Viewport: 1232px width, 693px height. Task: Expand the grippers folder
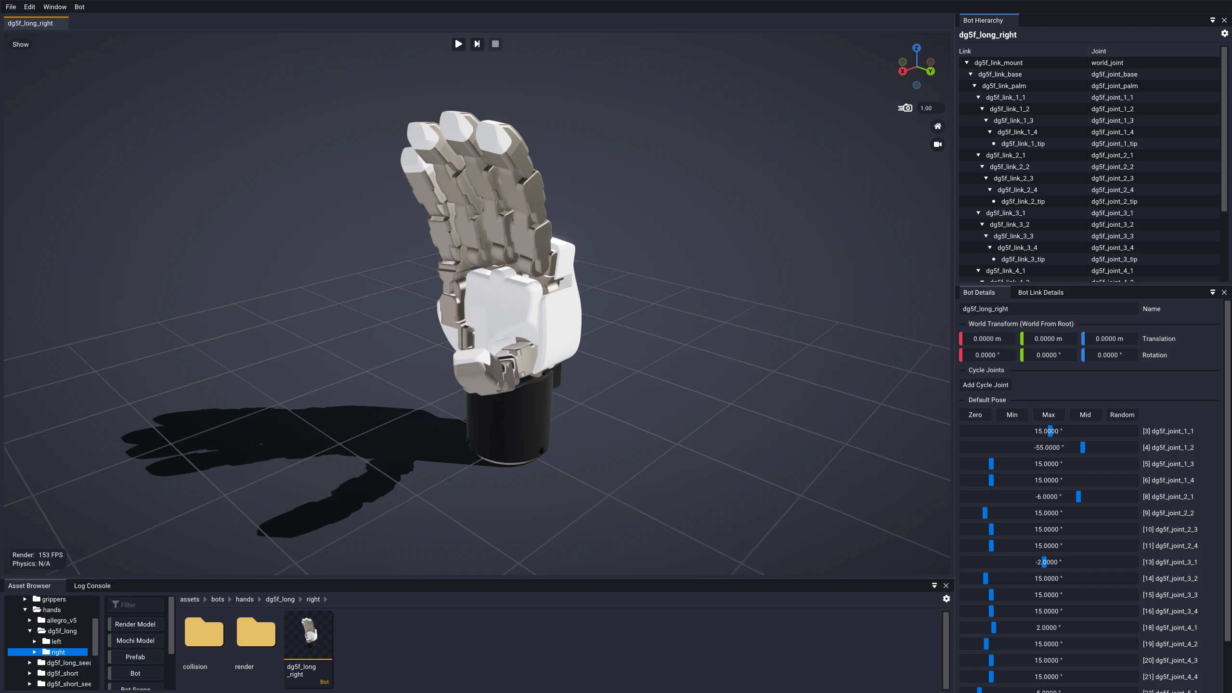(25, 599)
